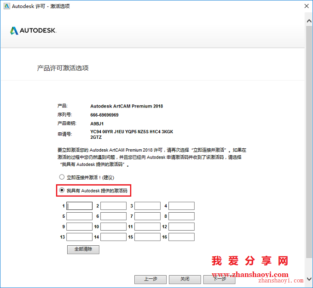Click activation code field 14

[113, 237]
